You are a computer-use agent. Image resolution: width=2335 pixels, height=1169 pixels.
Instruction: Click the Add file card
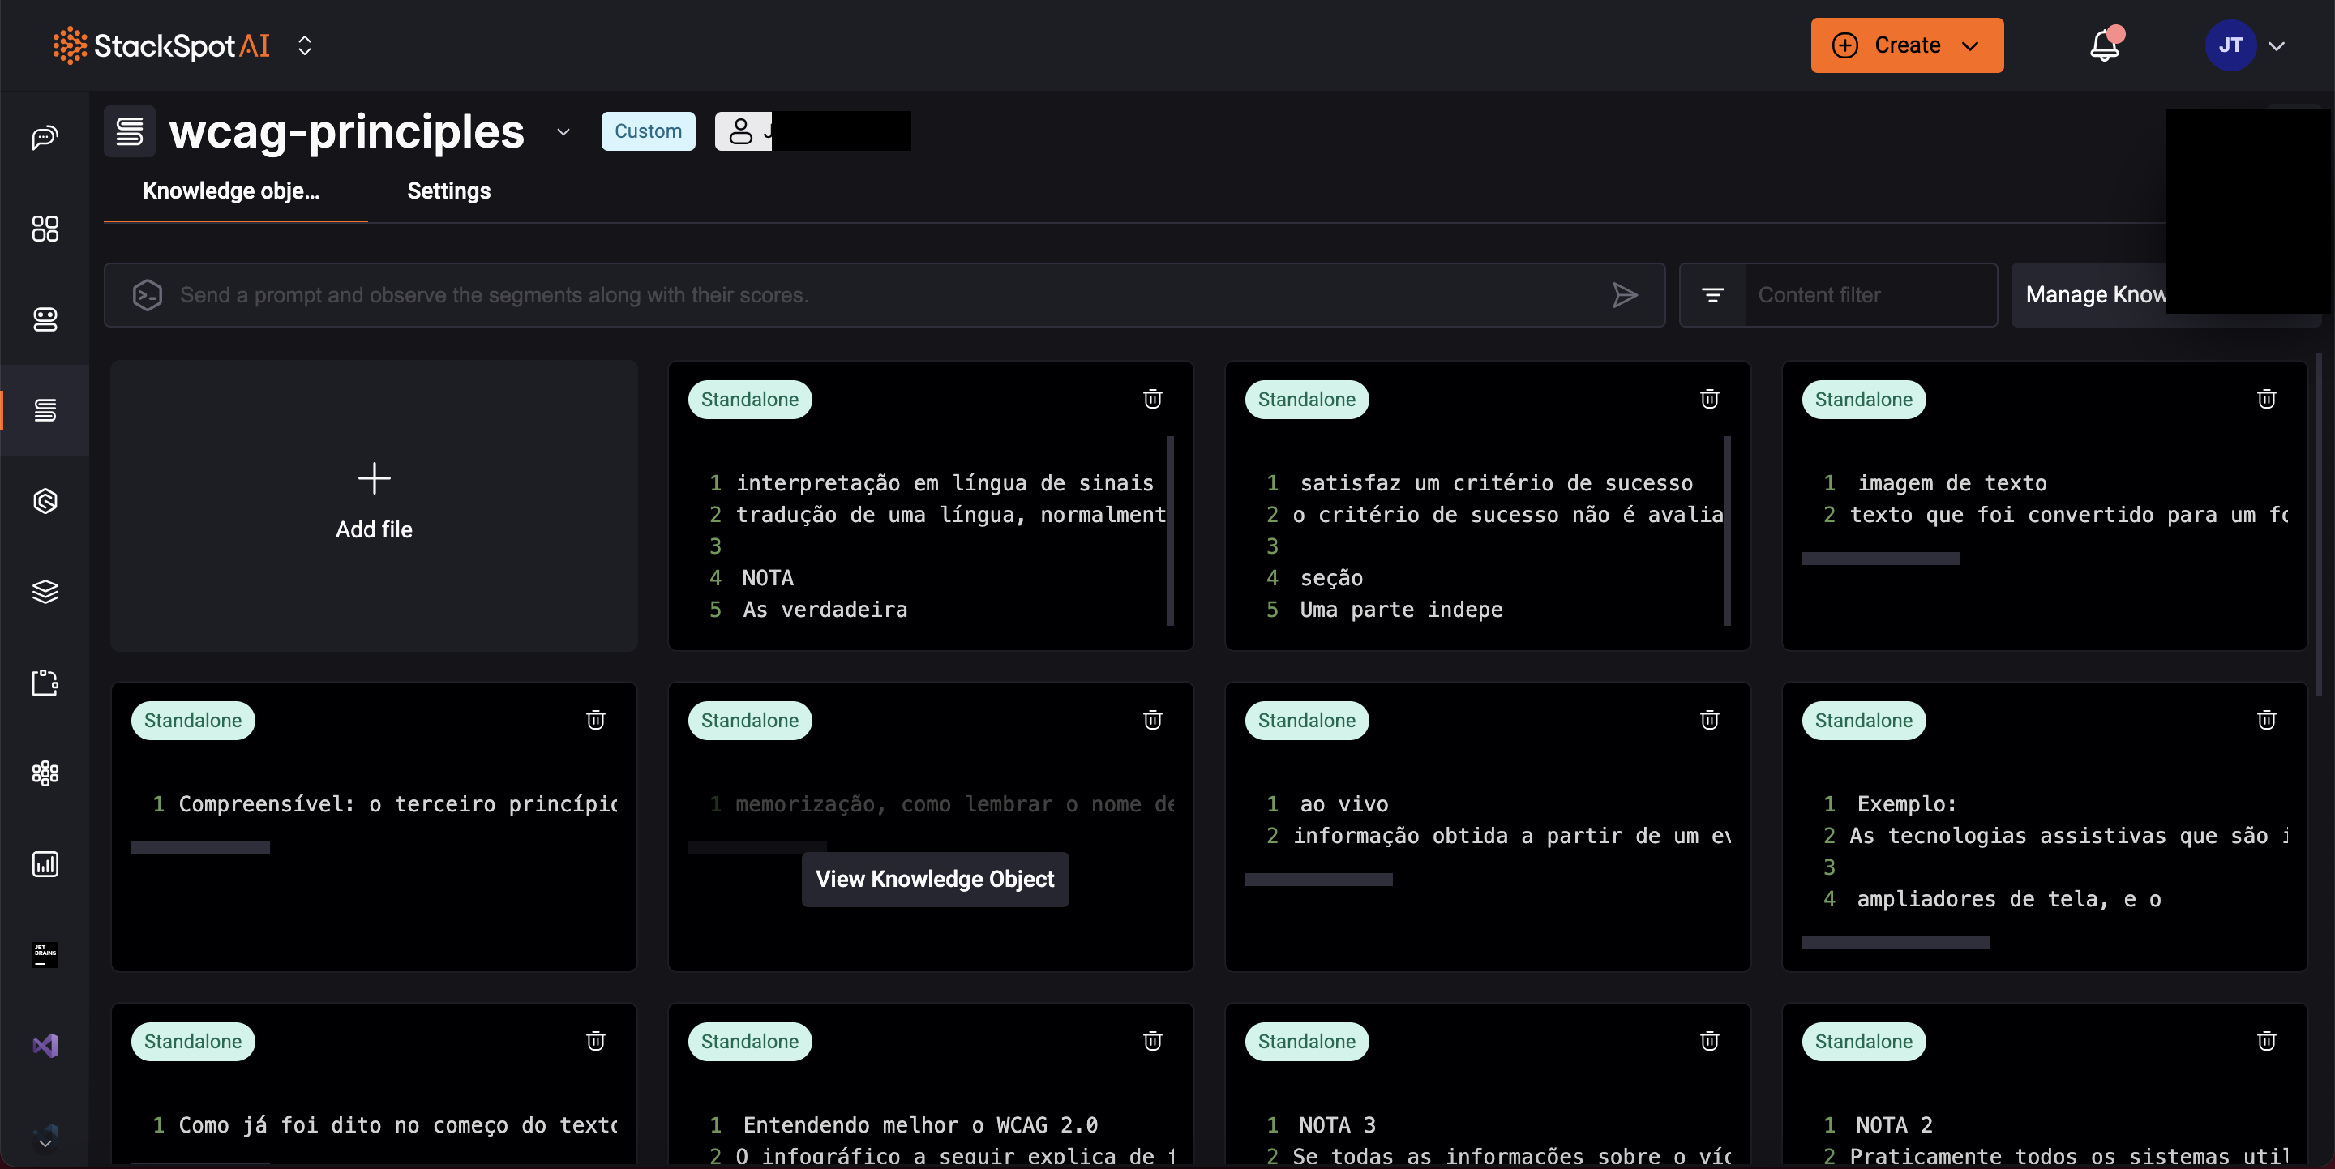coord(374,505)
